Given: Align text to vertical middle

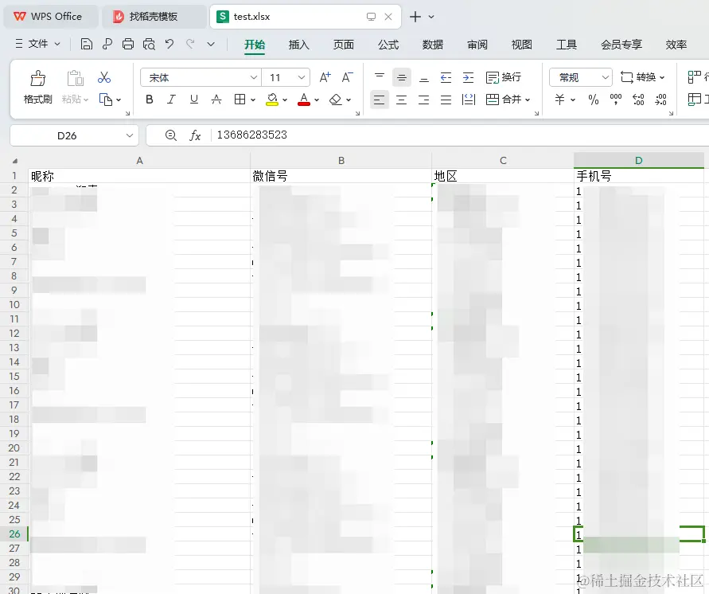Looking at the screenshot, I should (402, 77).
